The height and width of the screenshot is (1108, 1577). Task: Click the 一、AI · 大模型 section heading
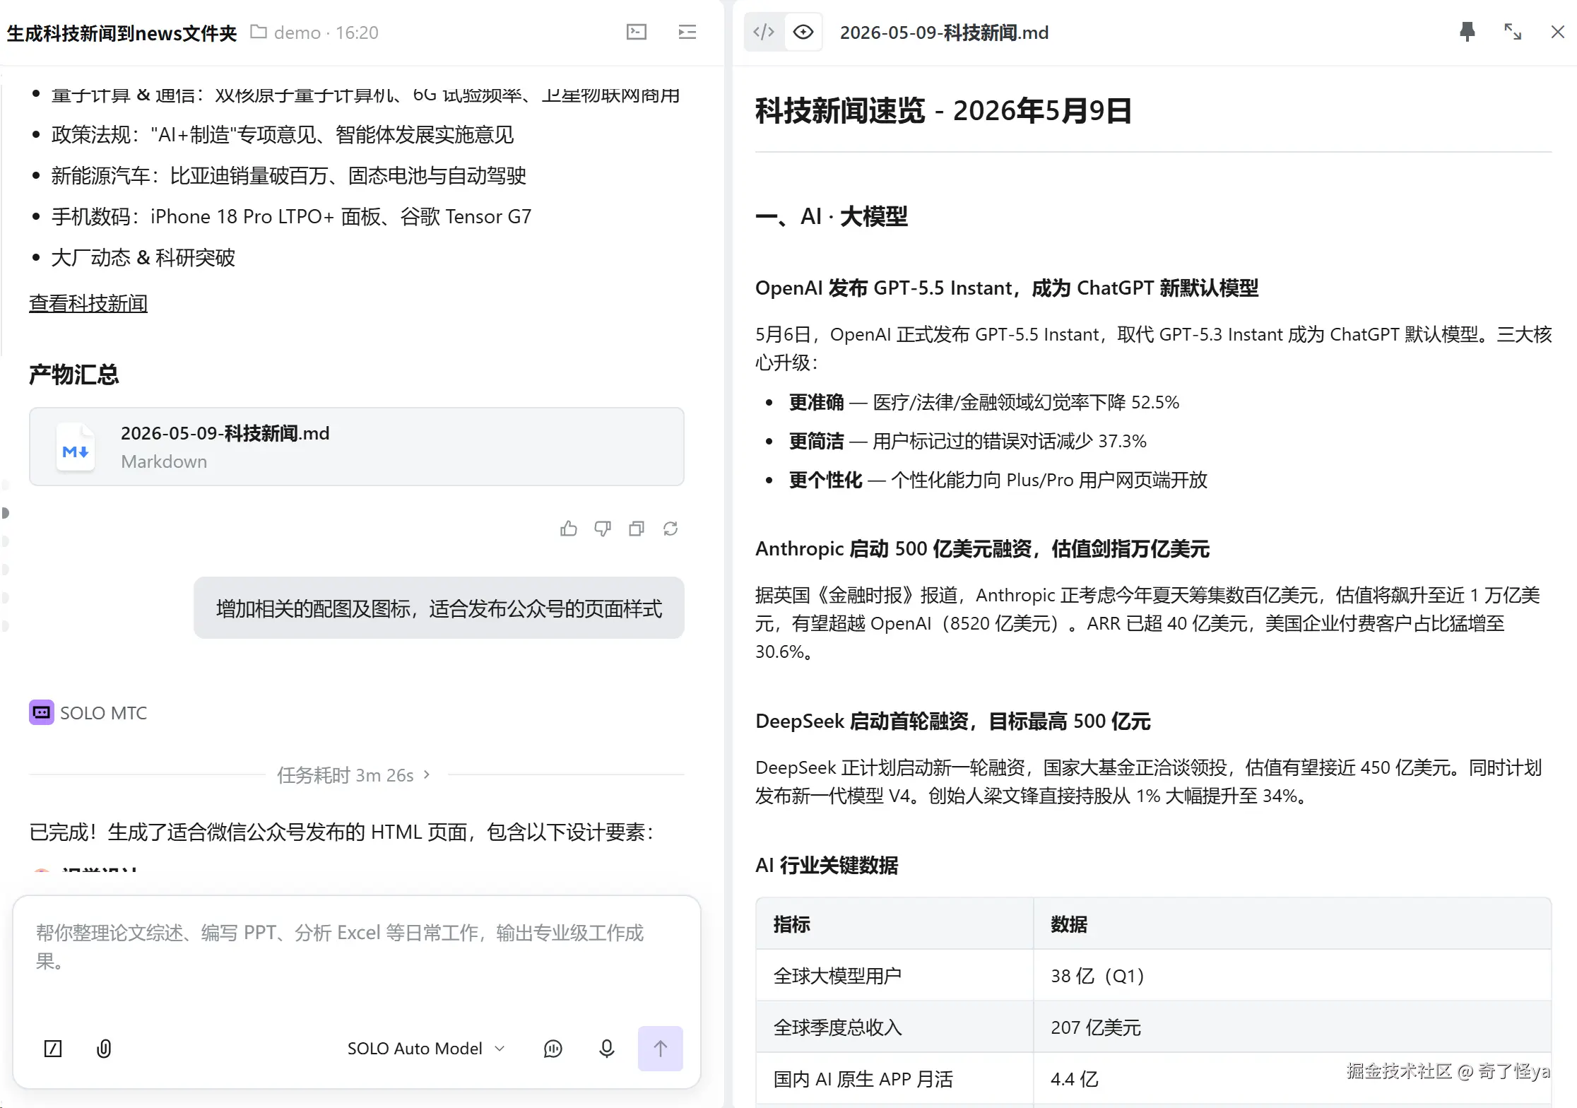832,216
